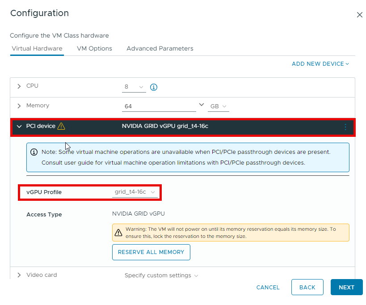
Task: Click the Next button
Action: click(x=346, y=288)
